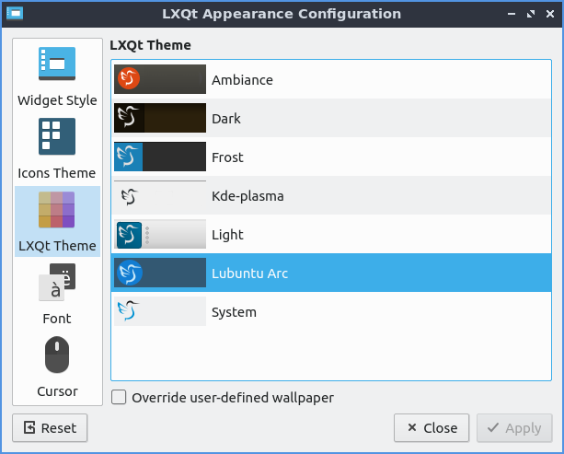Open the Font settings icon
This screenshot has width=564, height=454.
pyautogui.click(x=57, y=282)
